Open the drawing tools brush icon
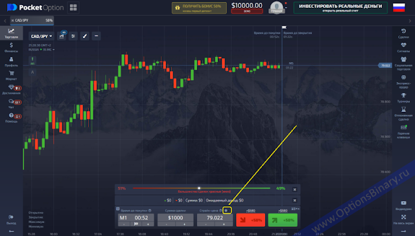 tap(85, 36)
